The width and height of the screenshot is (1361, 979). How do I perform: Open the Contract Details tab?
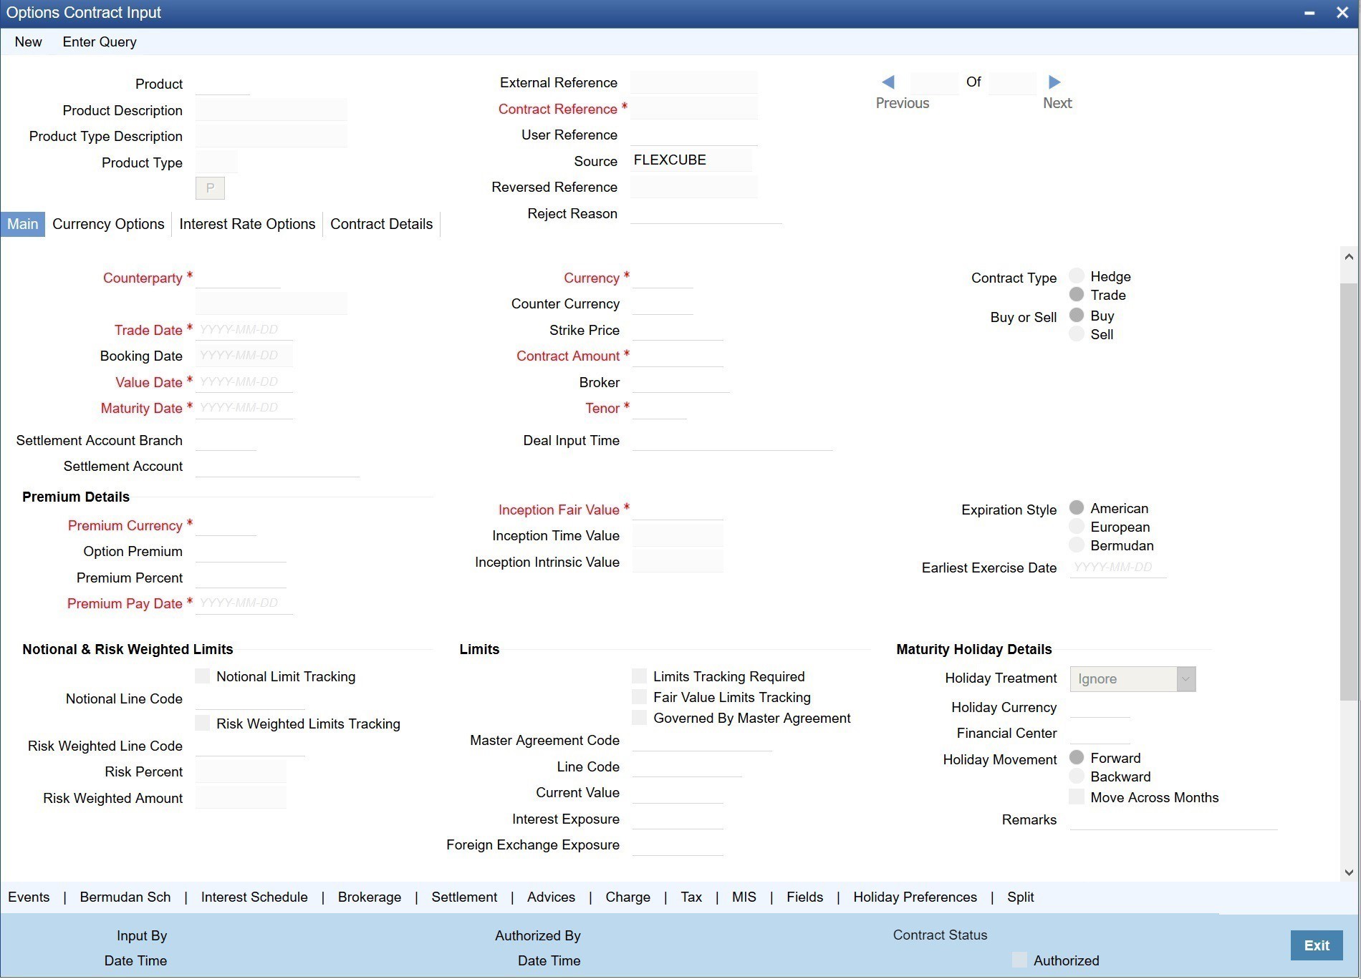[382, 224]
